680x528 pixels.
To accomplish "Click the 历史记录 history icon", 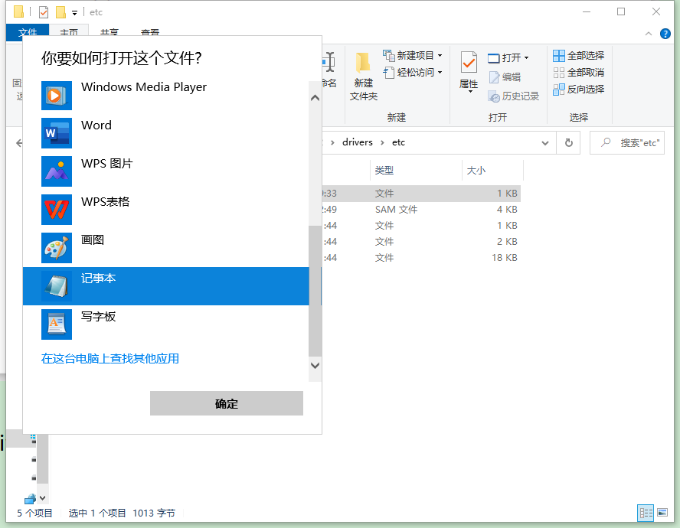I will coord(494,96).
